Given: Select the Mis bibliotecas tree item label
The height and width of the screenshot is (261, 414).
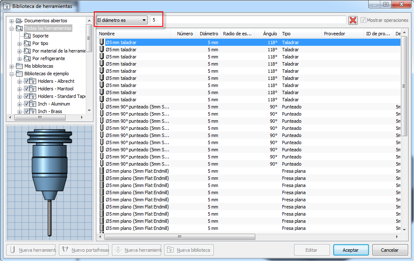Looking at the screenshot, I should coord(39,66).
